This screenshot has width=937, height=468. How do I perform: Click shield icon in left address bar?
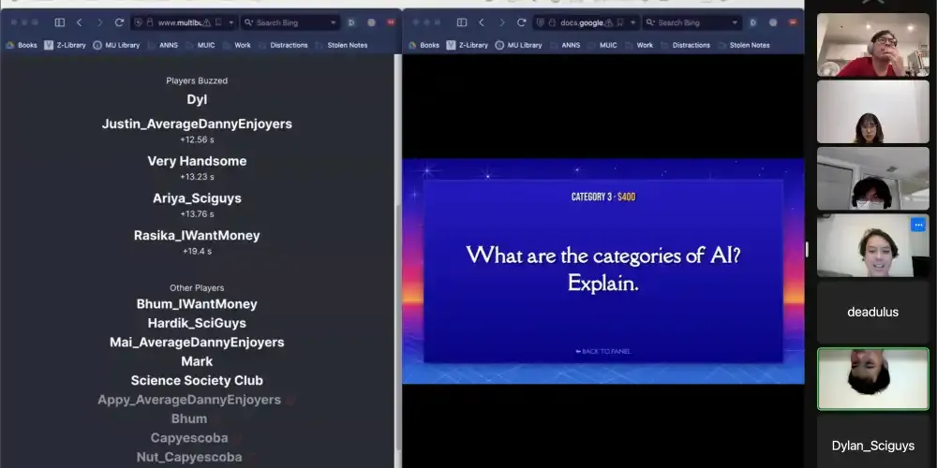click(139, 22)
